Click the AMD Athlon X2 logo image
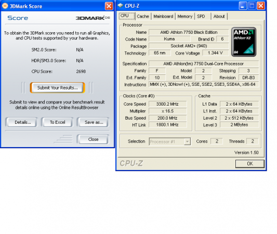 [x=244, y=42]
